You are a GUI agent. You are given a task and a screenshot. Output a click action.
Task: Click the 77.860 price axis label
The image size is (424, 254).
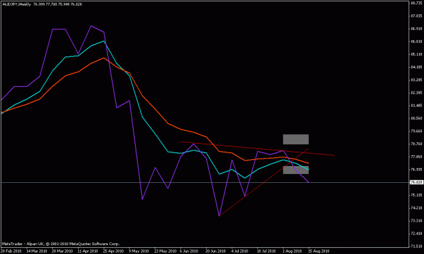point(417,156)
